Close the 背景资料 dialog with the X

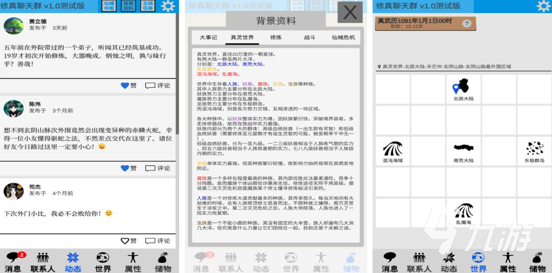350,12
